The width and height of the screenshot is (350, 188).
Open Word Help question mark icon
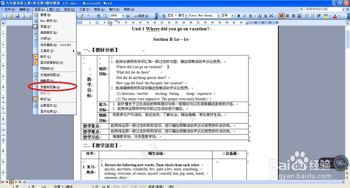[128, 16]
